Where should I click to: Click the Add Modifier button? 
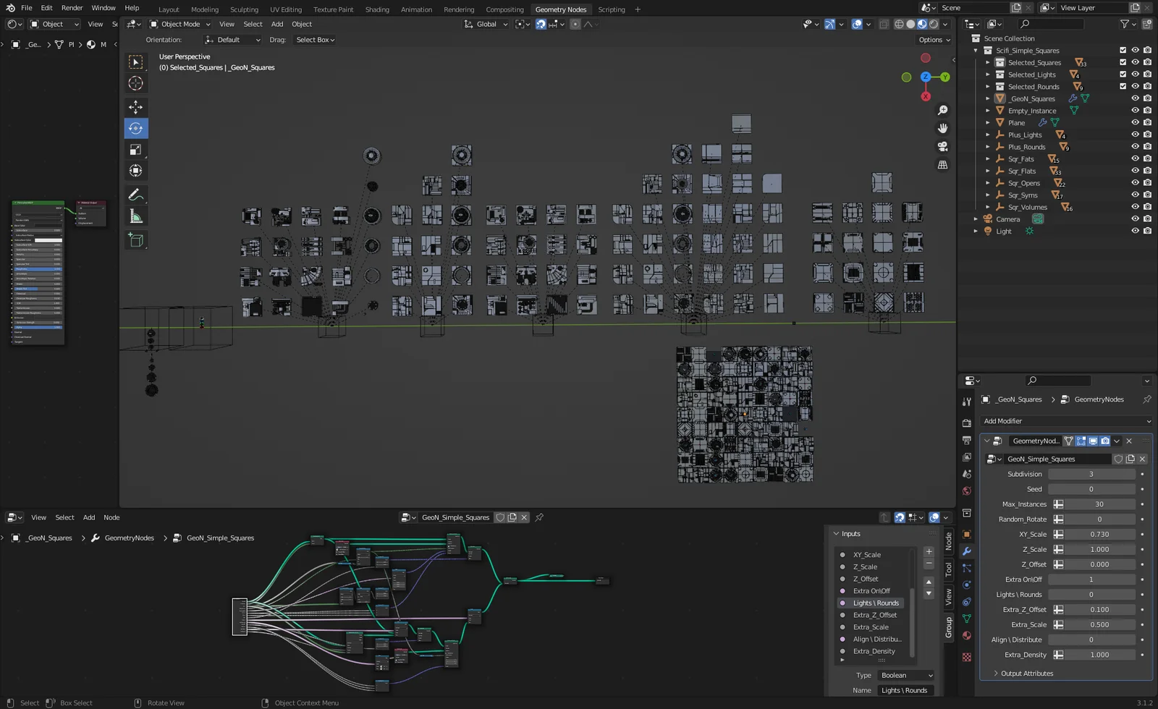tap(1064, 421)
